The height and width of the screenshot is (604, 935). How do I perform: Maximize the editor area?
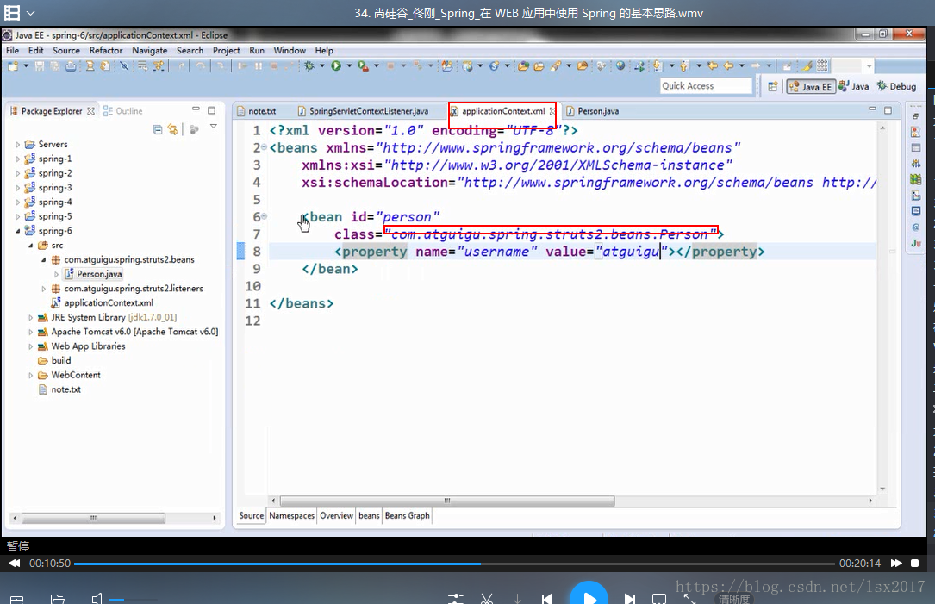coord(888,110)
